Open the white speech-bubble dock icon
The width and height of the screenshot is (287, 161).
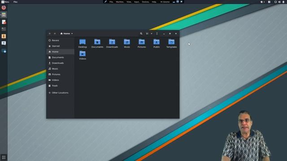[x=4, y=43]
